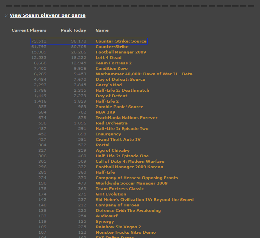Screen dimensions: 260x238
Task: Open Warhammer 40,000: Dawn of War II Beta
Action: coord(144,74)
